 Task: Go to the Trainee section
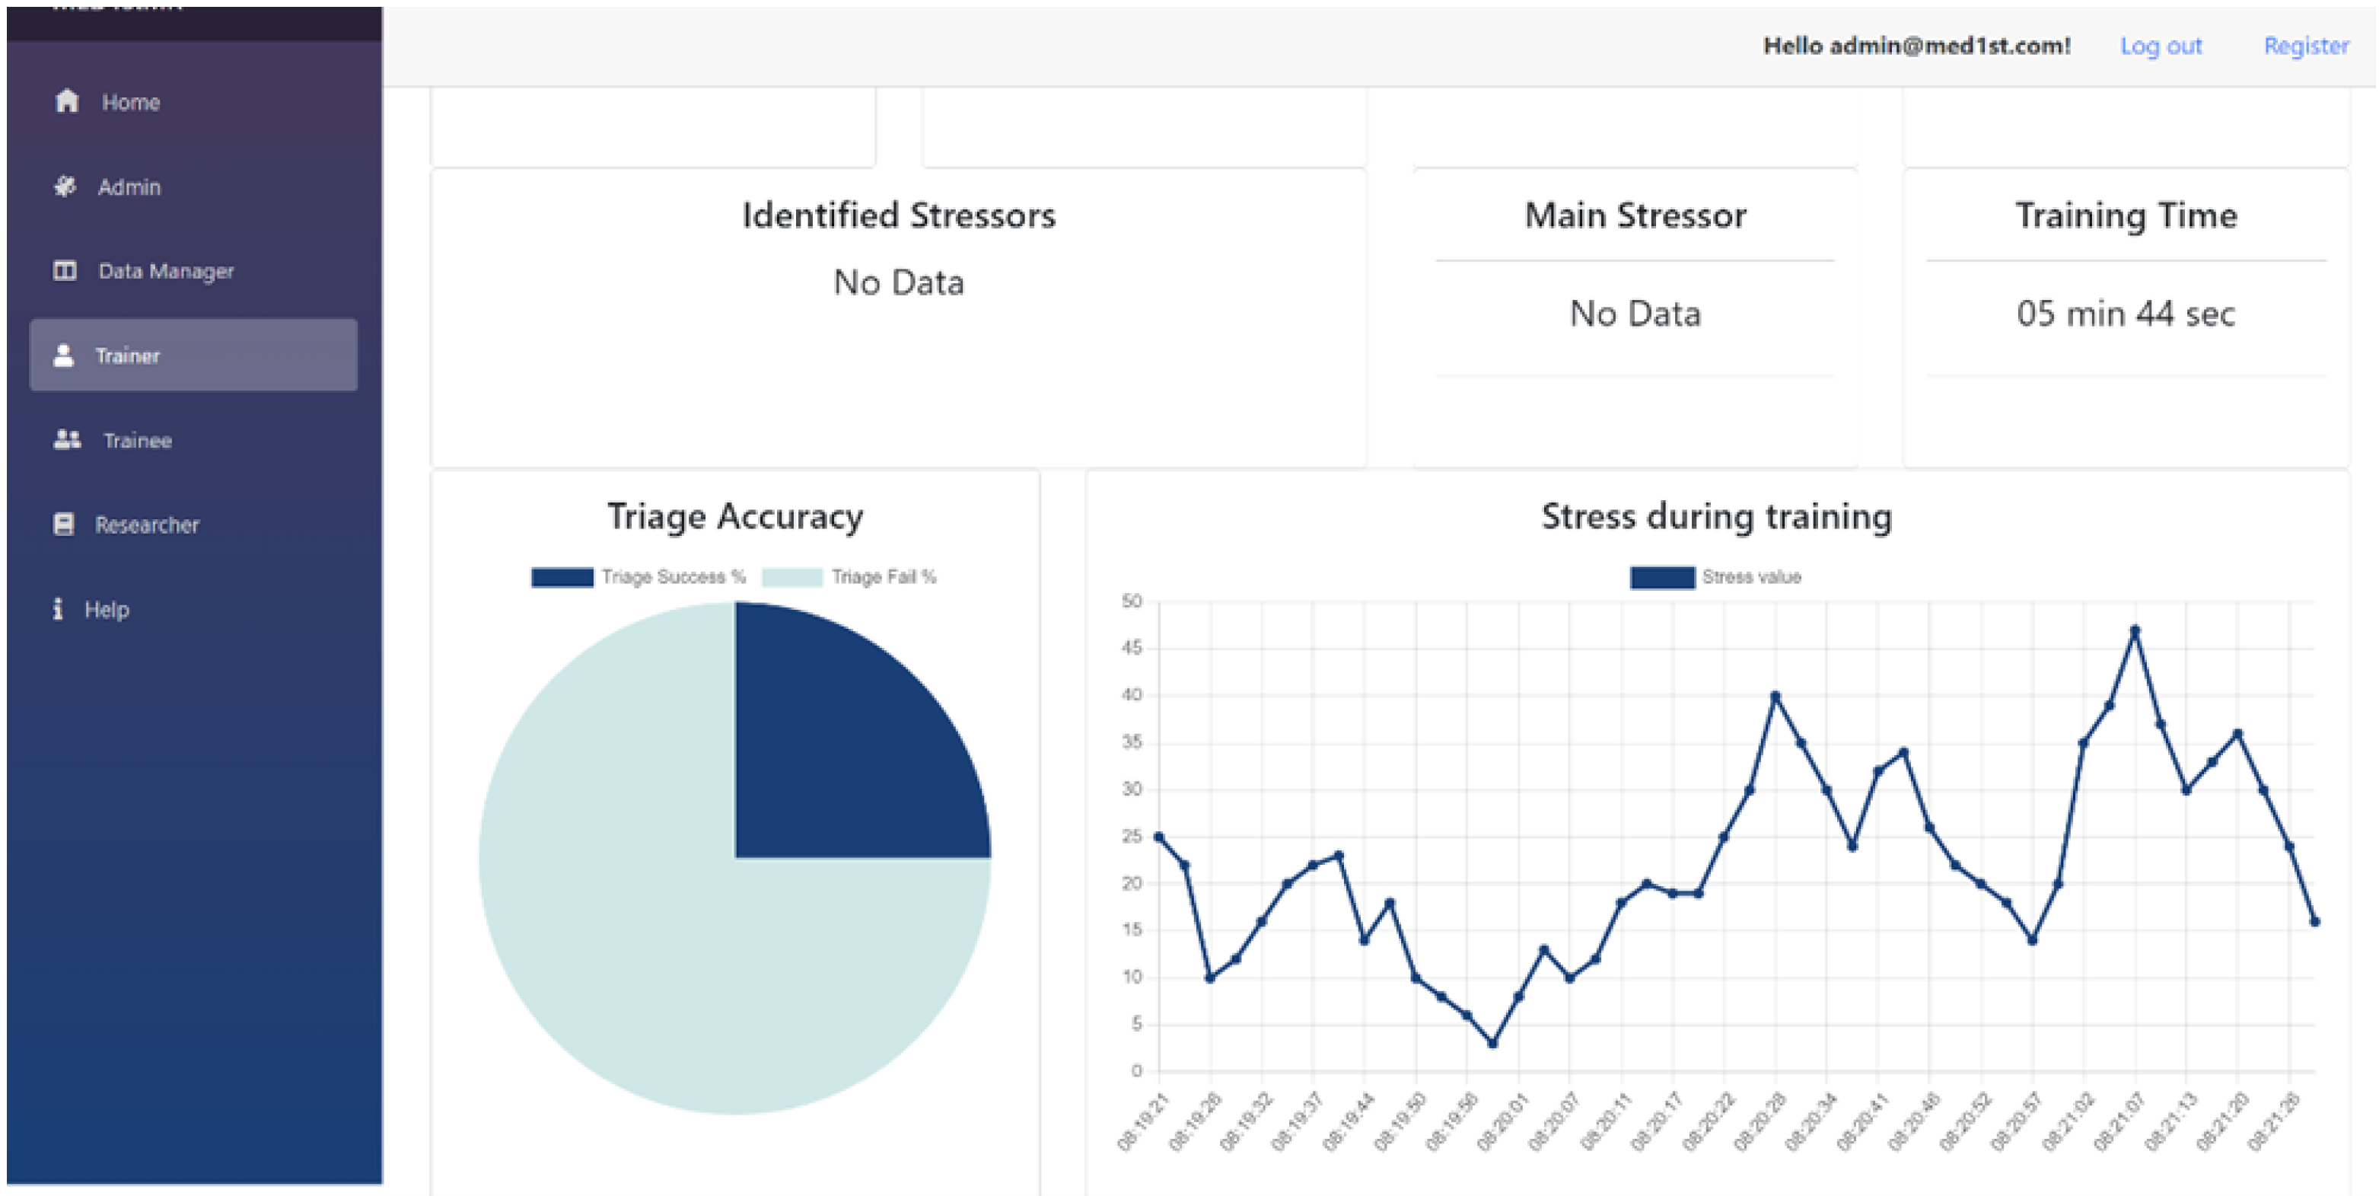point(137,441)
